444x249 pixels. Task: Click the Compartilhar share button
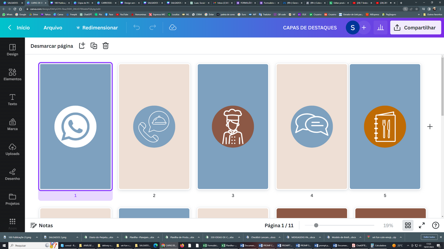(x=416, y=28)
